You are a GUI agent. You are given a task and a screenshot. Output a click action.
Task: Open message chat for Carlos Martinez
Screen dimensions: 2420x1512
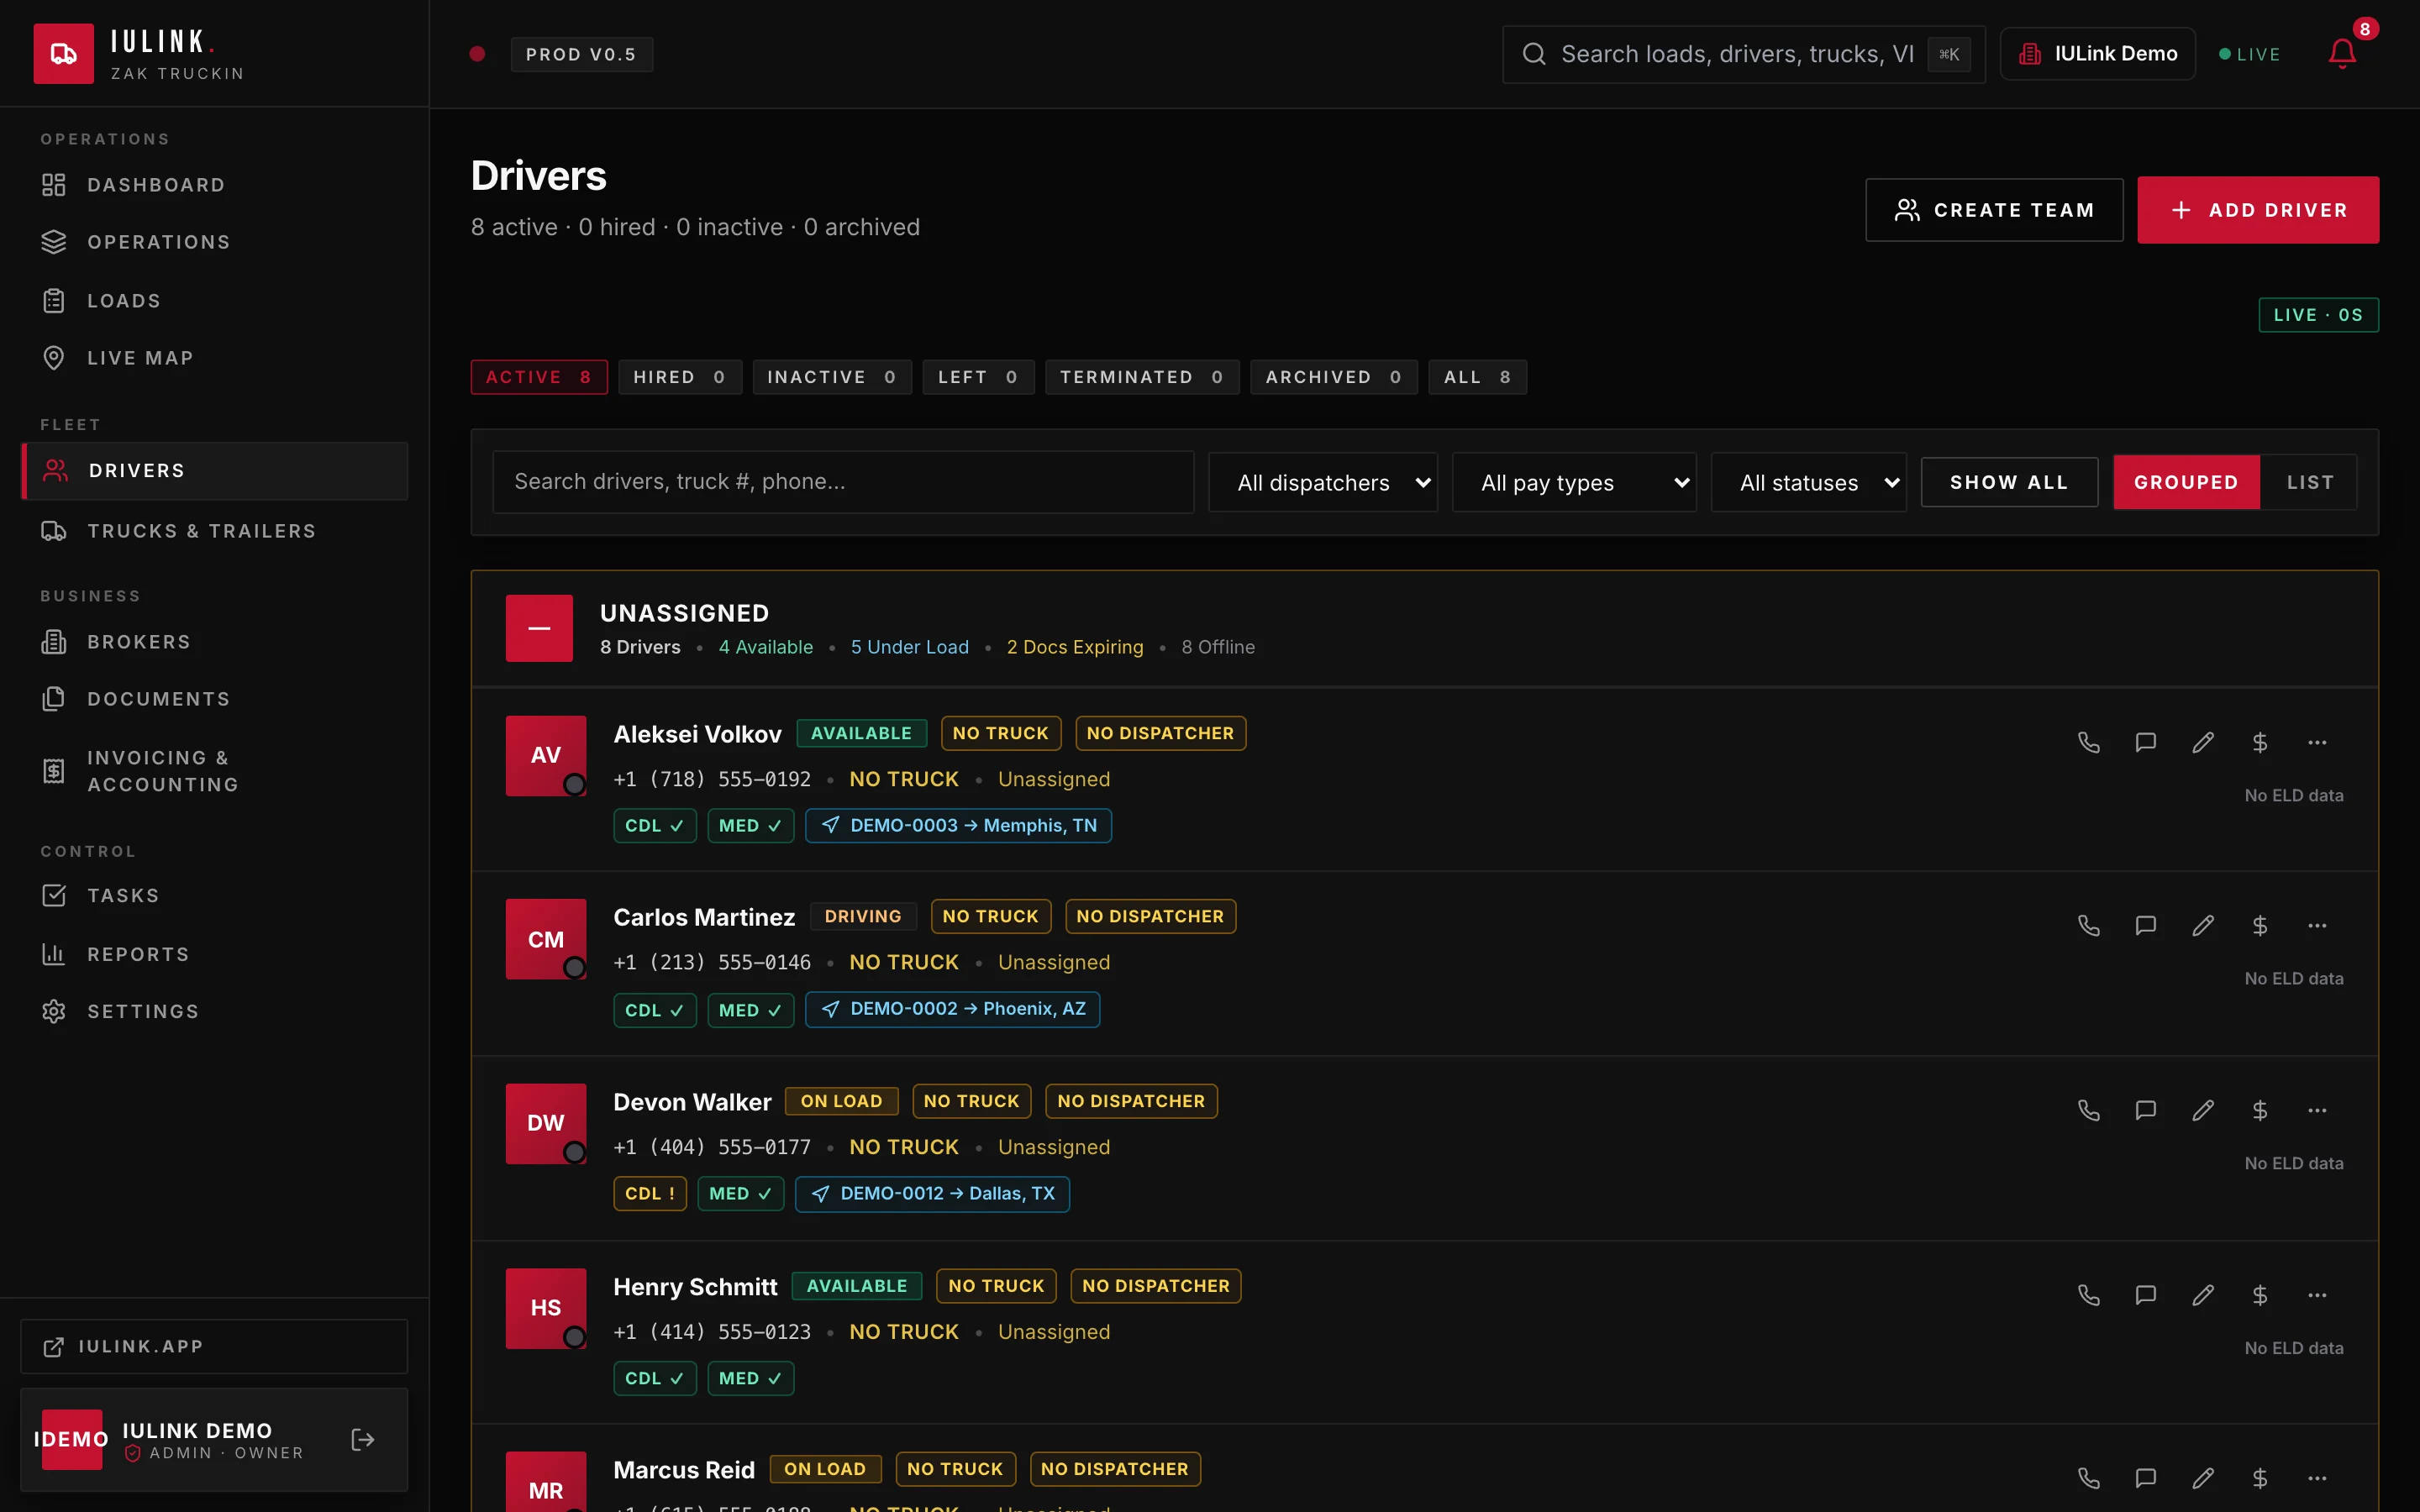point(2145,925)
